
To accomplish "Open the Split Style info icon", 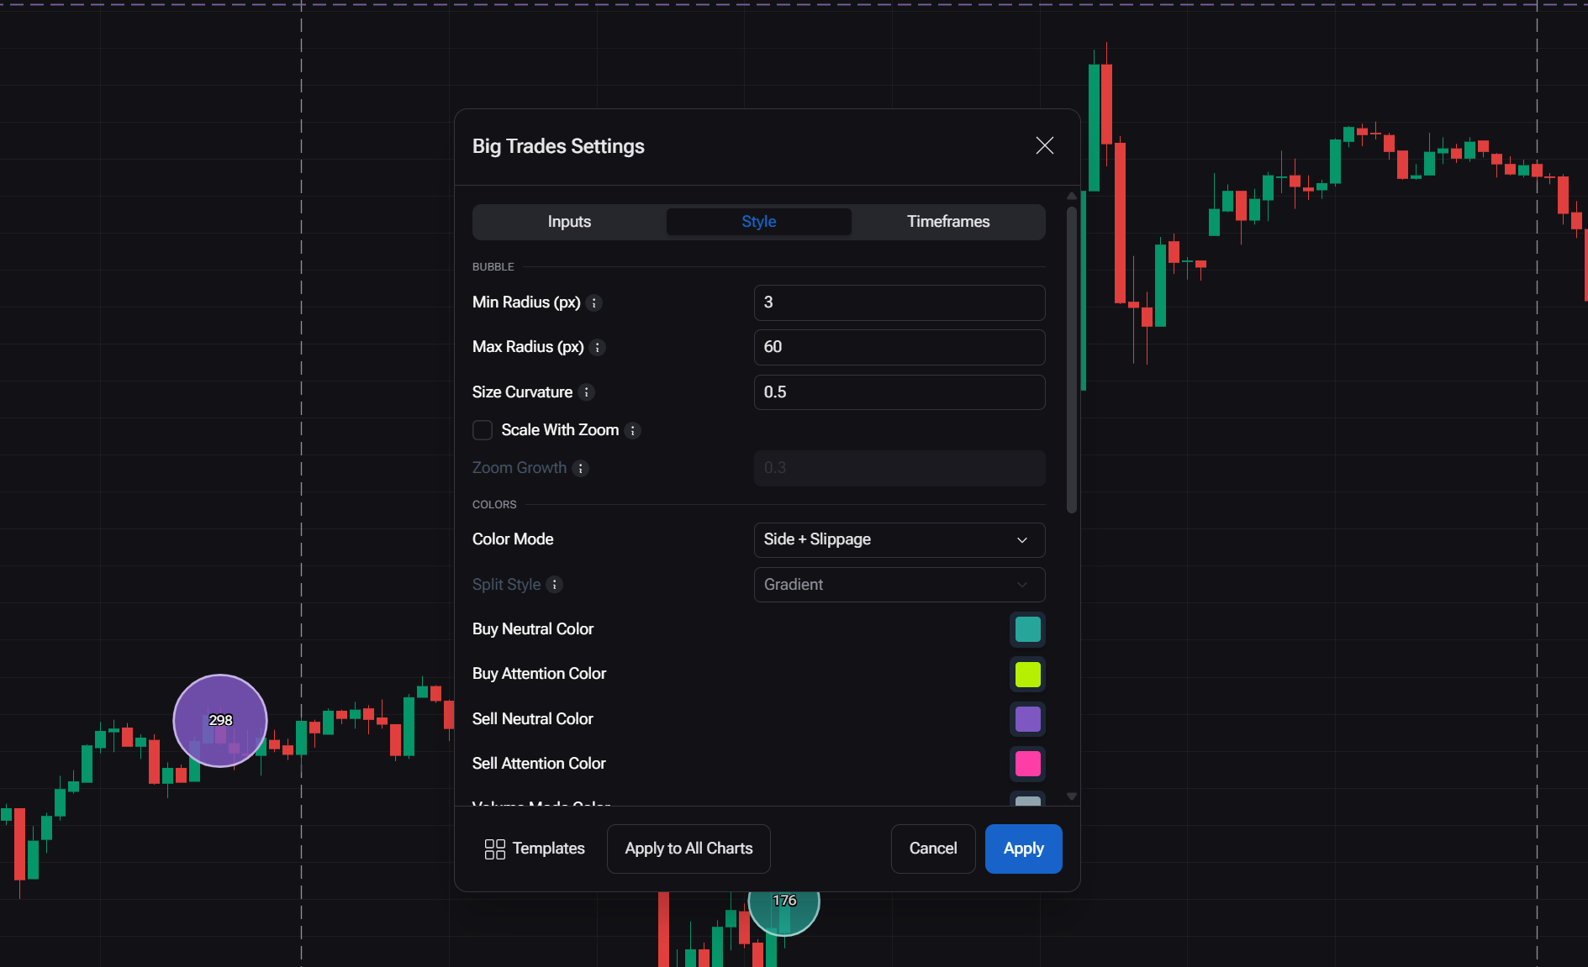I will [x=555, y=585].
